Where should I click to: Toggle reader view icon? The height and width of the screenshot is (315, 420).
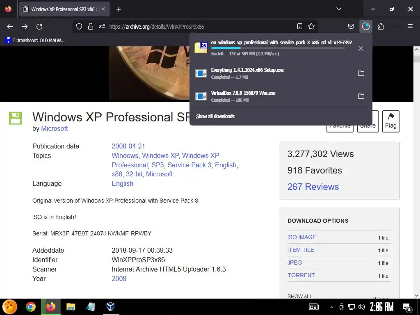tap(300, 26)
